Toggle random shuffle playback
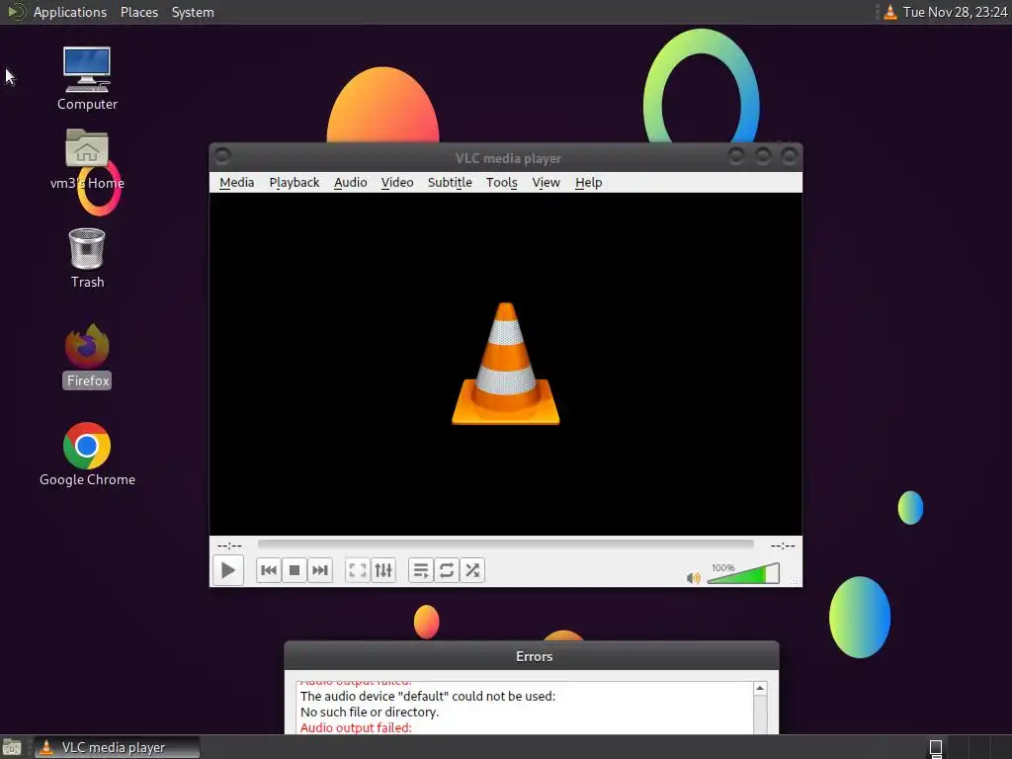1012x759 pixels. point(472,570)
